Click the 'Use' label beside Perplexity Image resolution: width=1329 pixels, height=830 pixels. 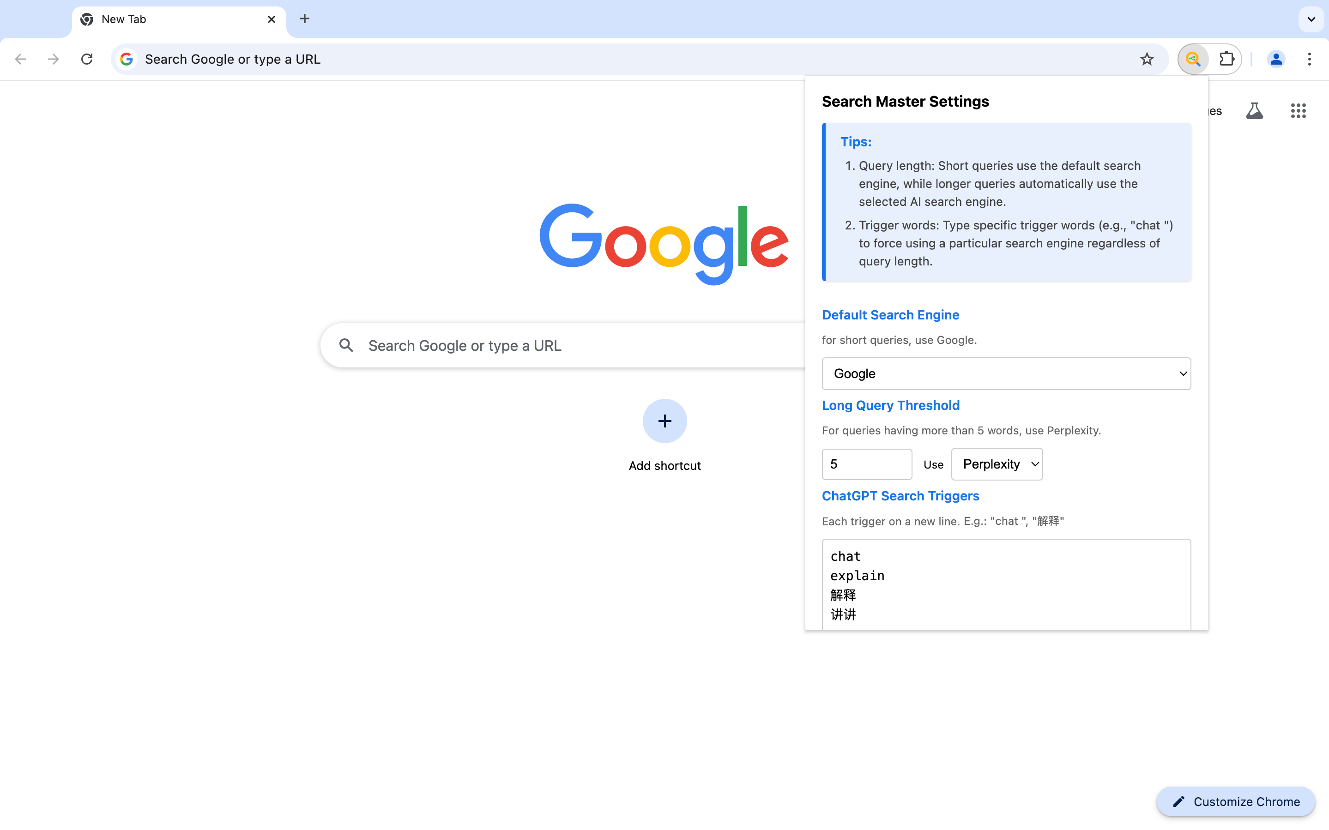933,465
